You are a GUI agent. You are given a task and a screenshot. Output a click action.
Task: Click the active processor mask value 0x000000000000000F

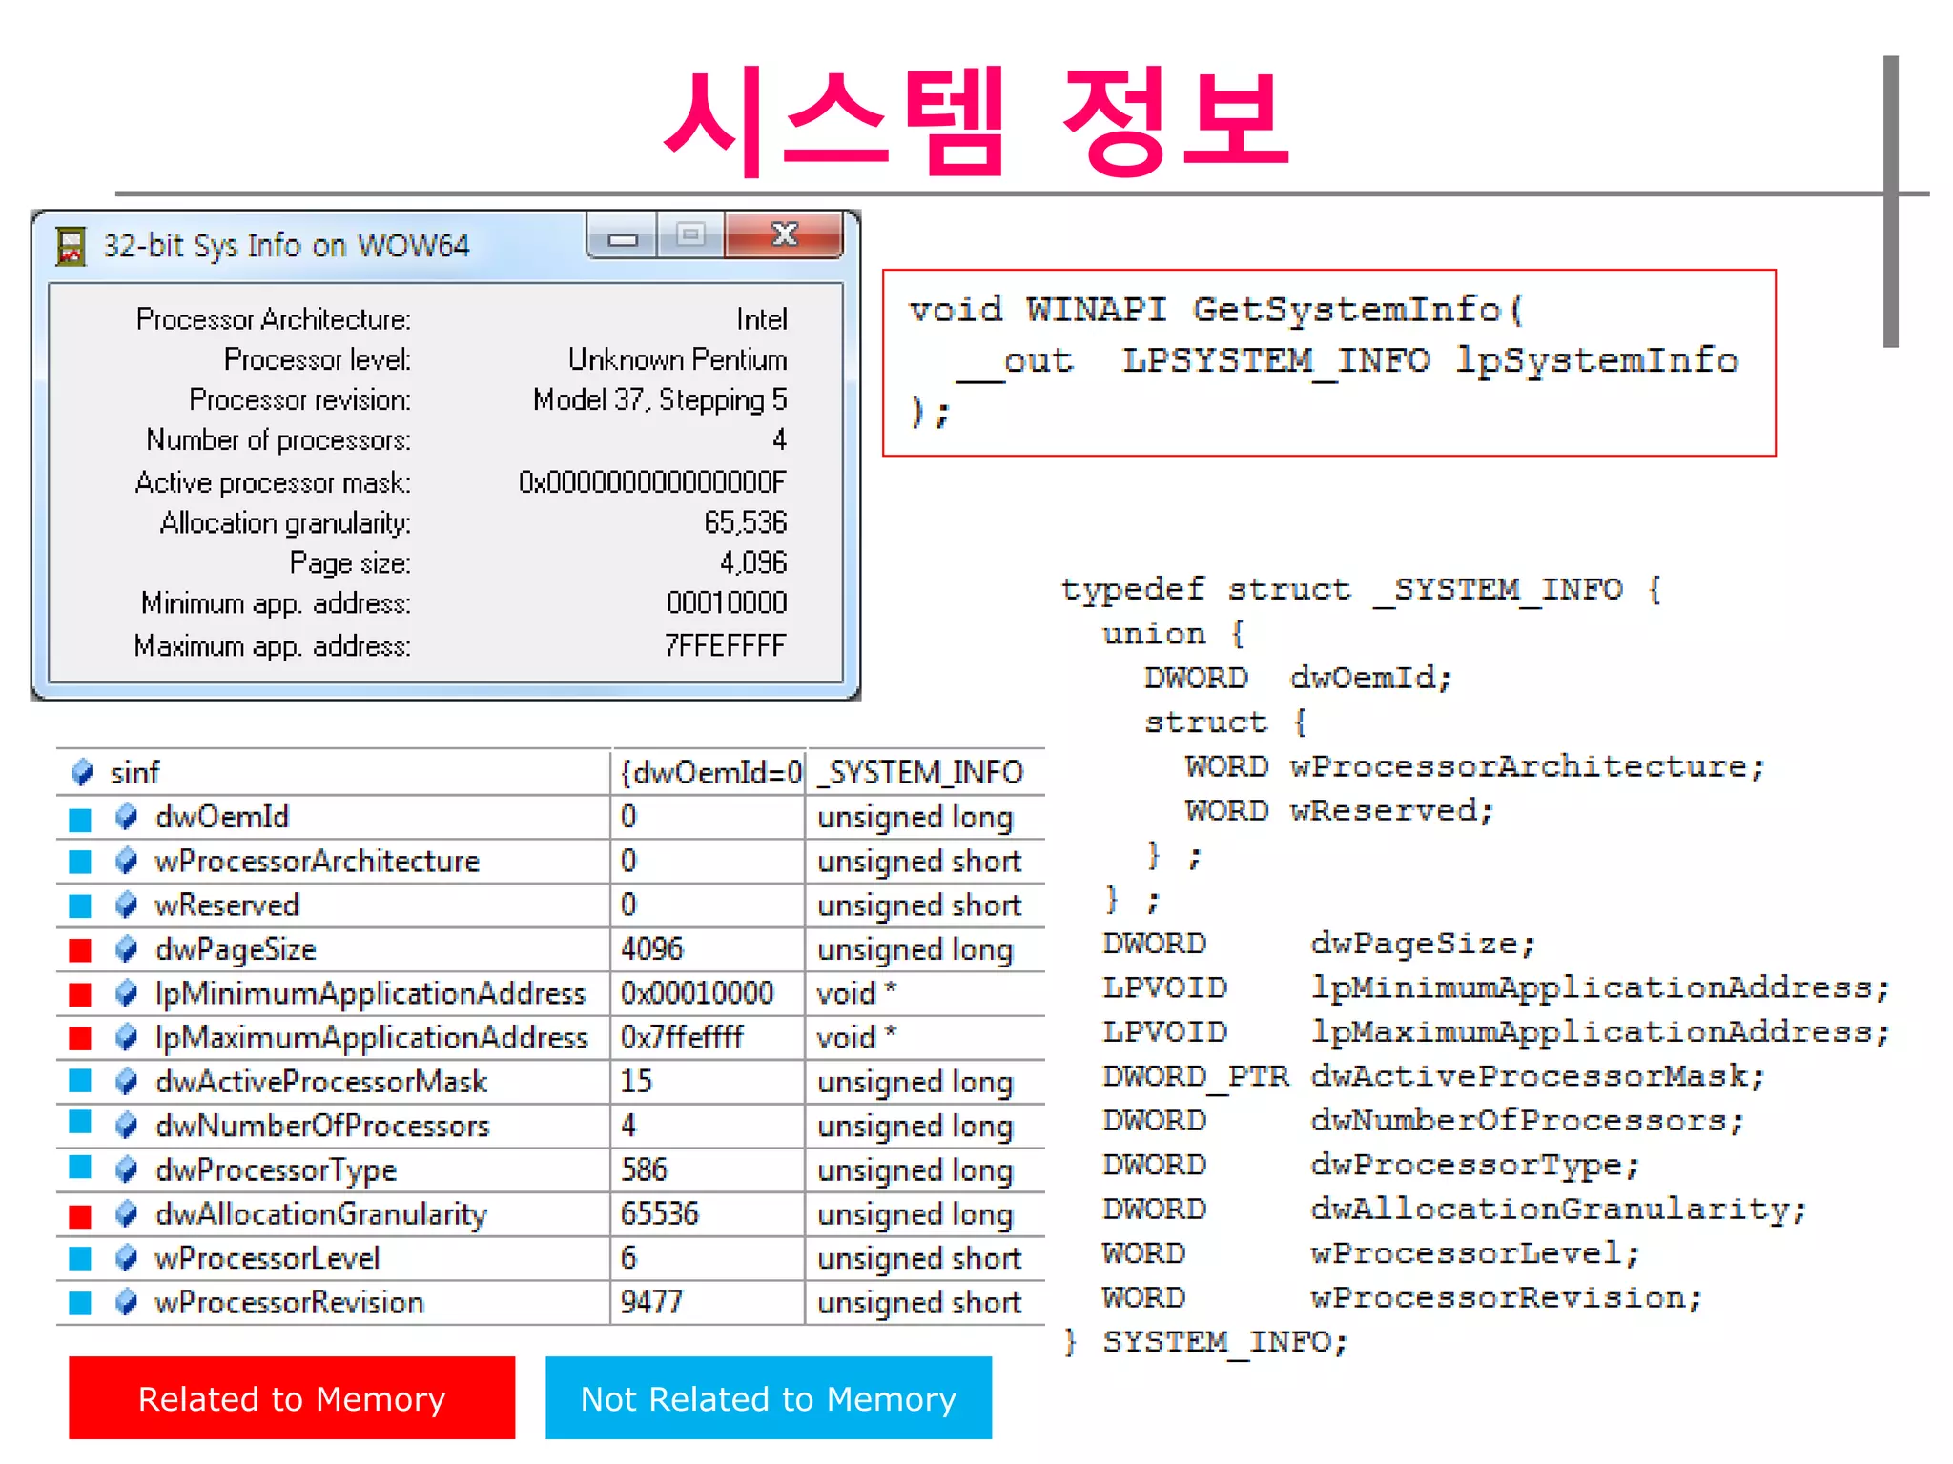tap(652, 482)
